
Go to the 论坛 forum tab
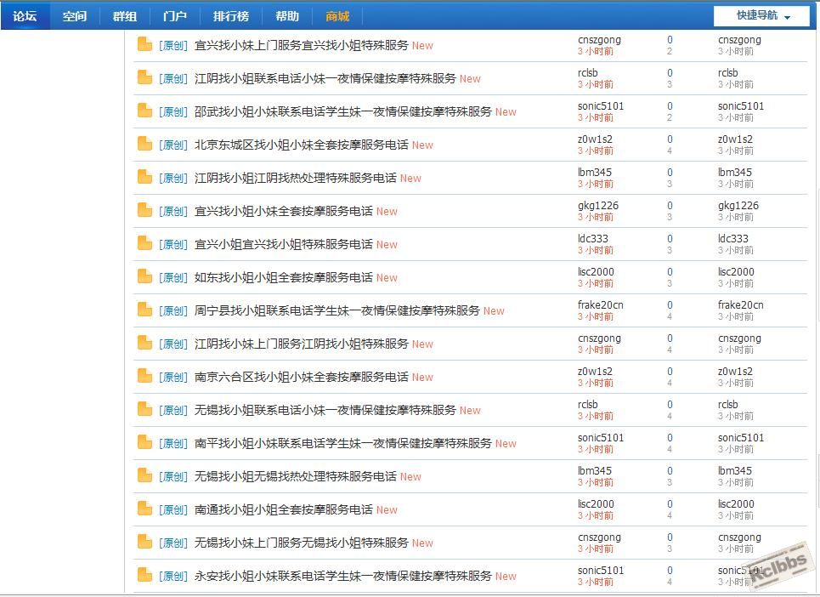25,16
